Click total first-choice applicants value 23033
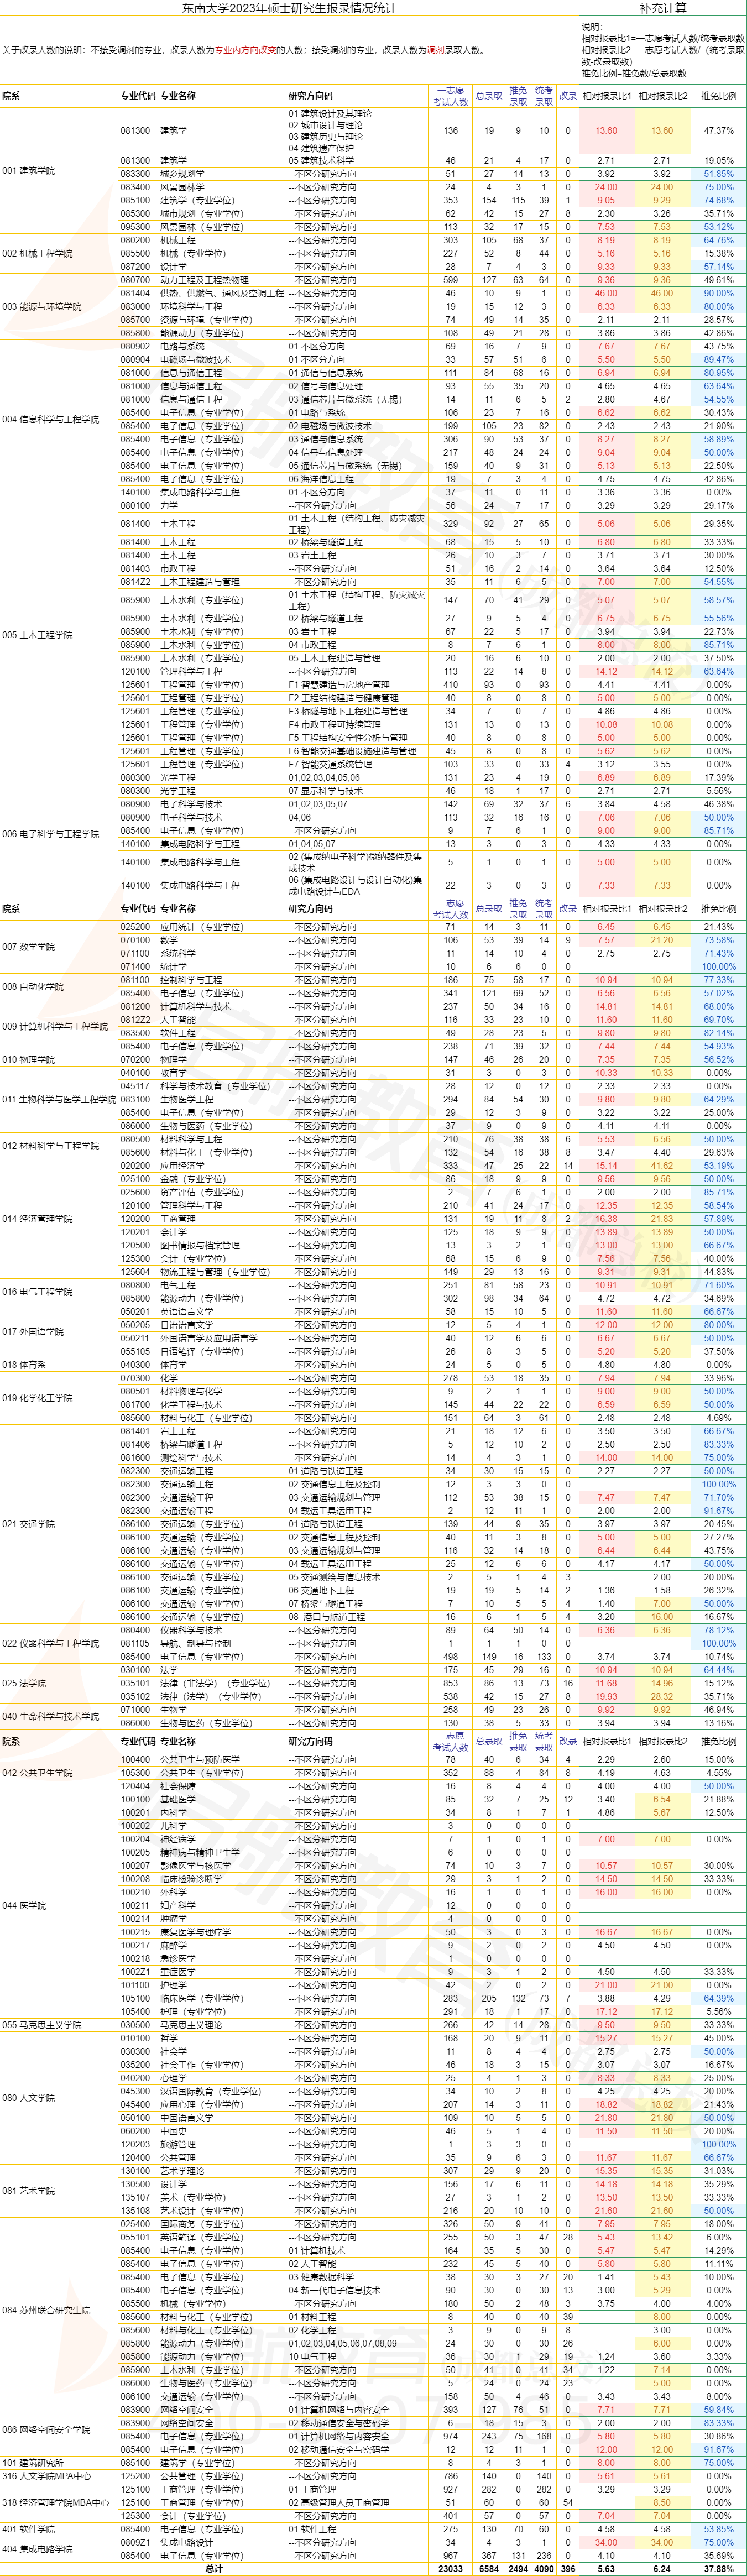747x2576 pixels. coord(450,2568)
